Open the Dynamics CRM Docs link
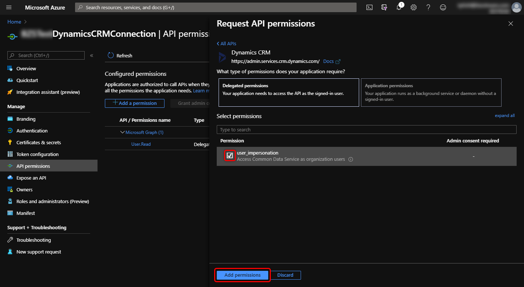The height and width of the screenshot is (287, 524). coord(332,61)
